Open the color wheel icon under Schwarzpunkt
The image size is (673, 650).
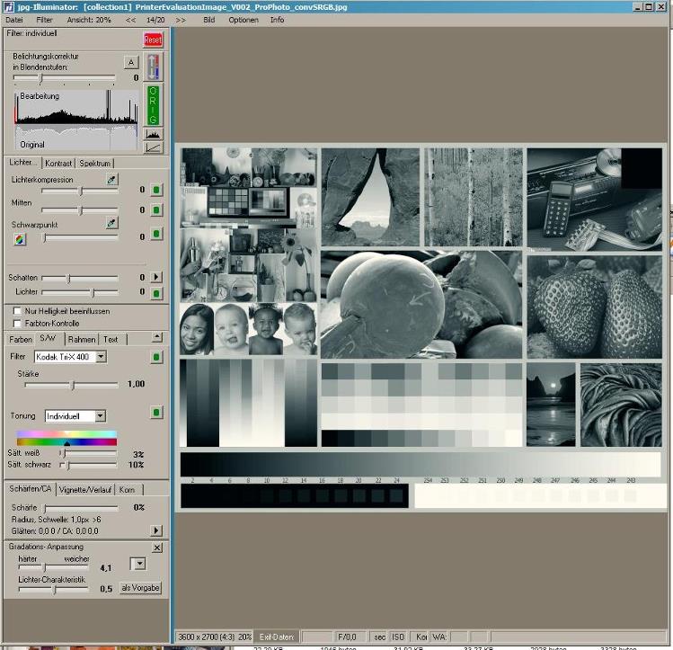(20, 238)
